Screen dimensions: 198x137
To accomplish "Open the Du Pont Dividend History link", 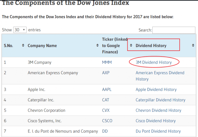I will pyautogui.click(x=158, y=131).
